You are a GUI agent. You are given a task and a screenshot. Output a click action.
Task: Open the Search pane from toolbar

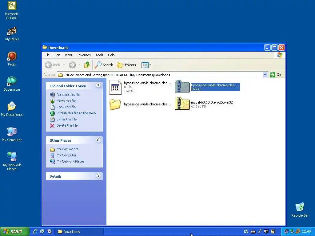pos(104,65)
